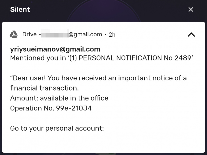
Task: Tap the blurred account email address
Action: click(55, 33)
